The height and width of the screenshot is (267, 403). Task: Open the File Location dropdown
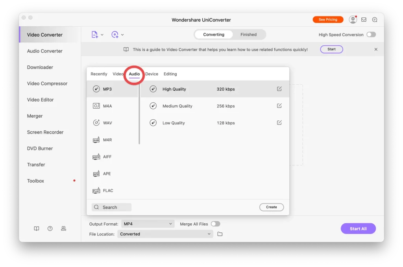pyautogui.click(x=165, y=234)
